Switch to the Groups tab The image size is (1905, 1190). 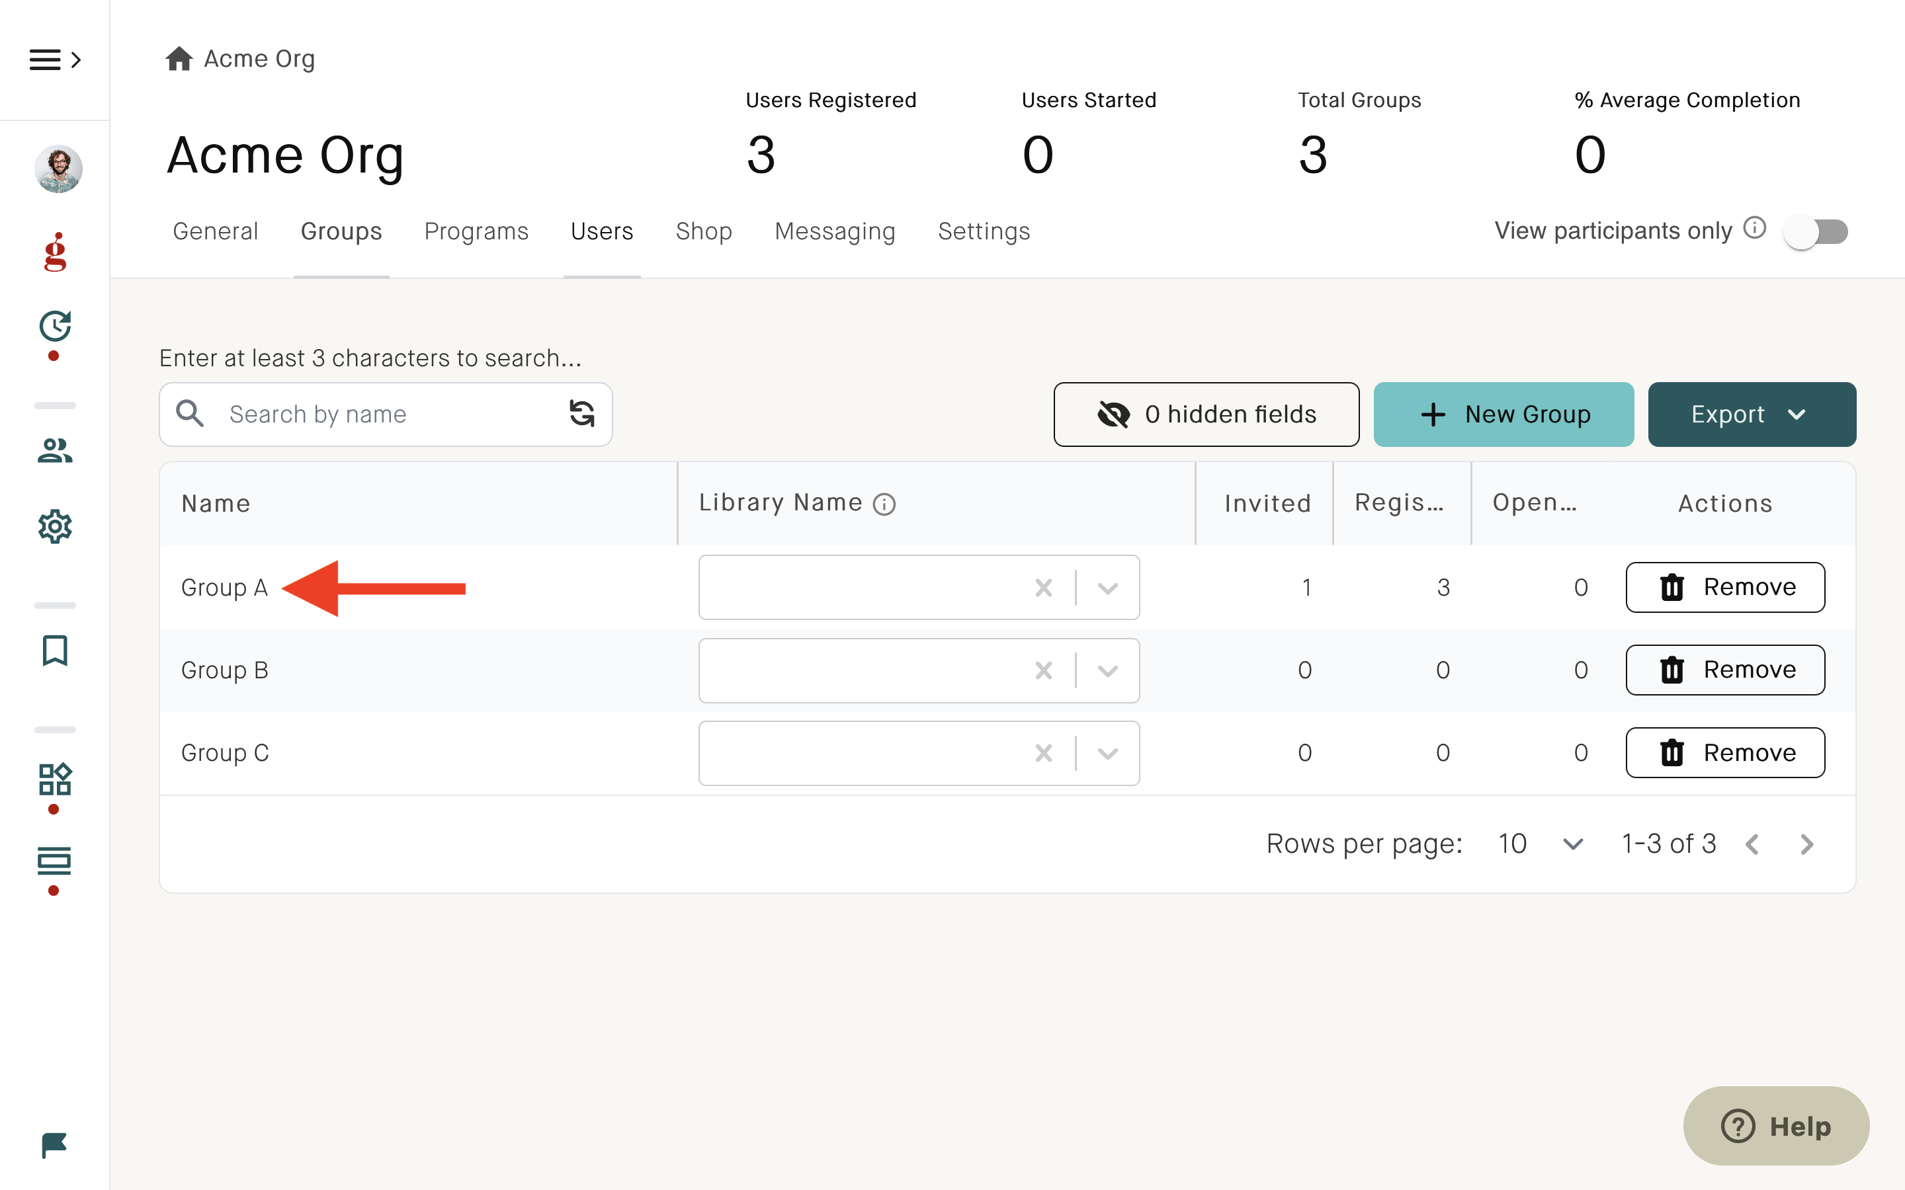click(x=341, y=231)
